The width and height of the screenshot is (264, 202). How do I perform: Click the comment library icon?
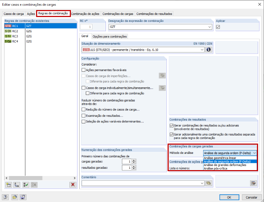pyautogui.click(x=208, y=183)
